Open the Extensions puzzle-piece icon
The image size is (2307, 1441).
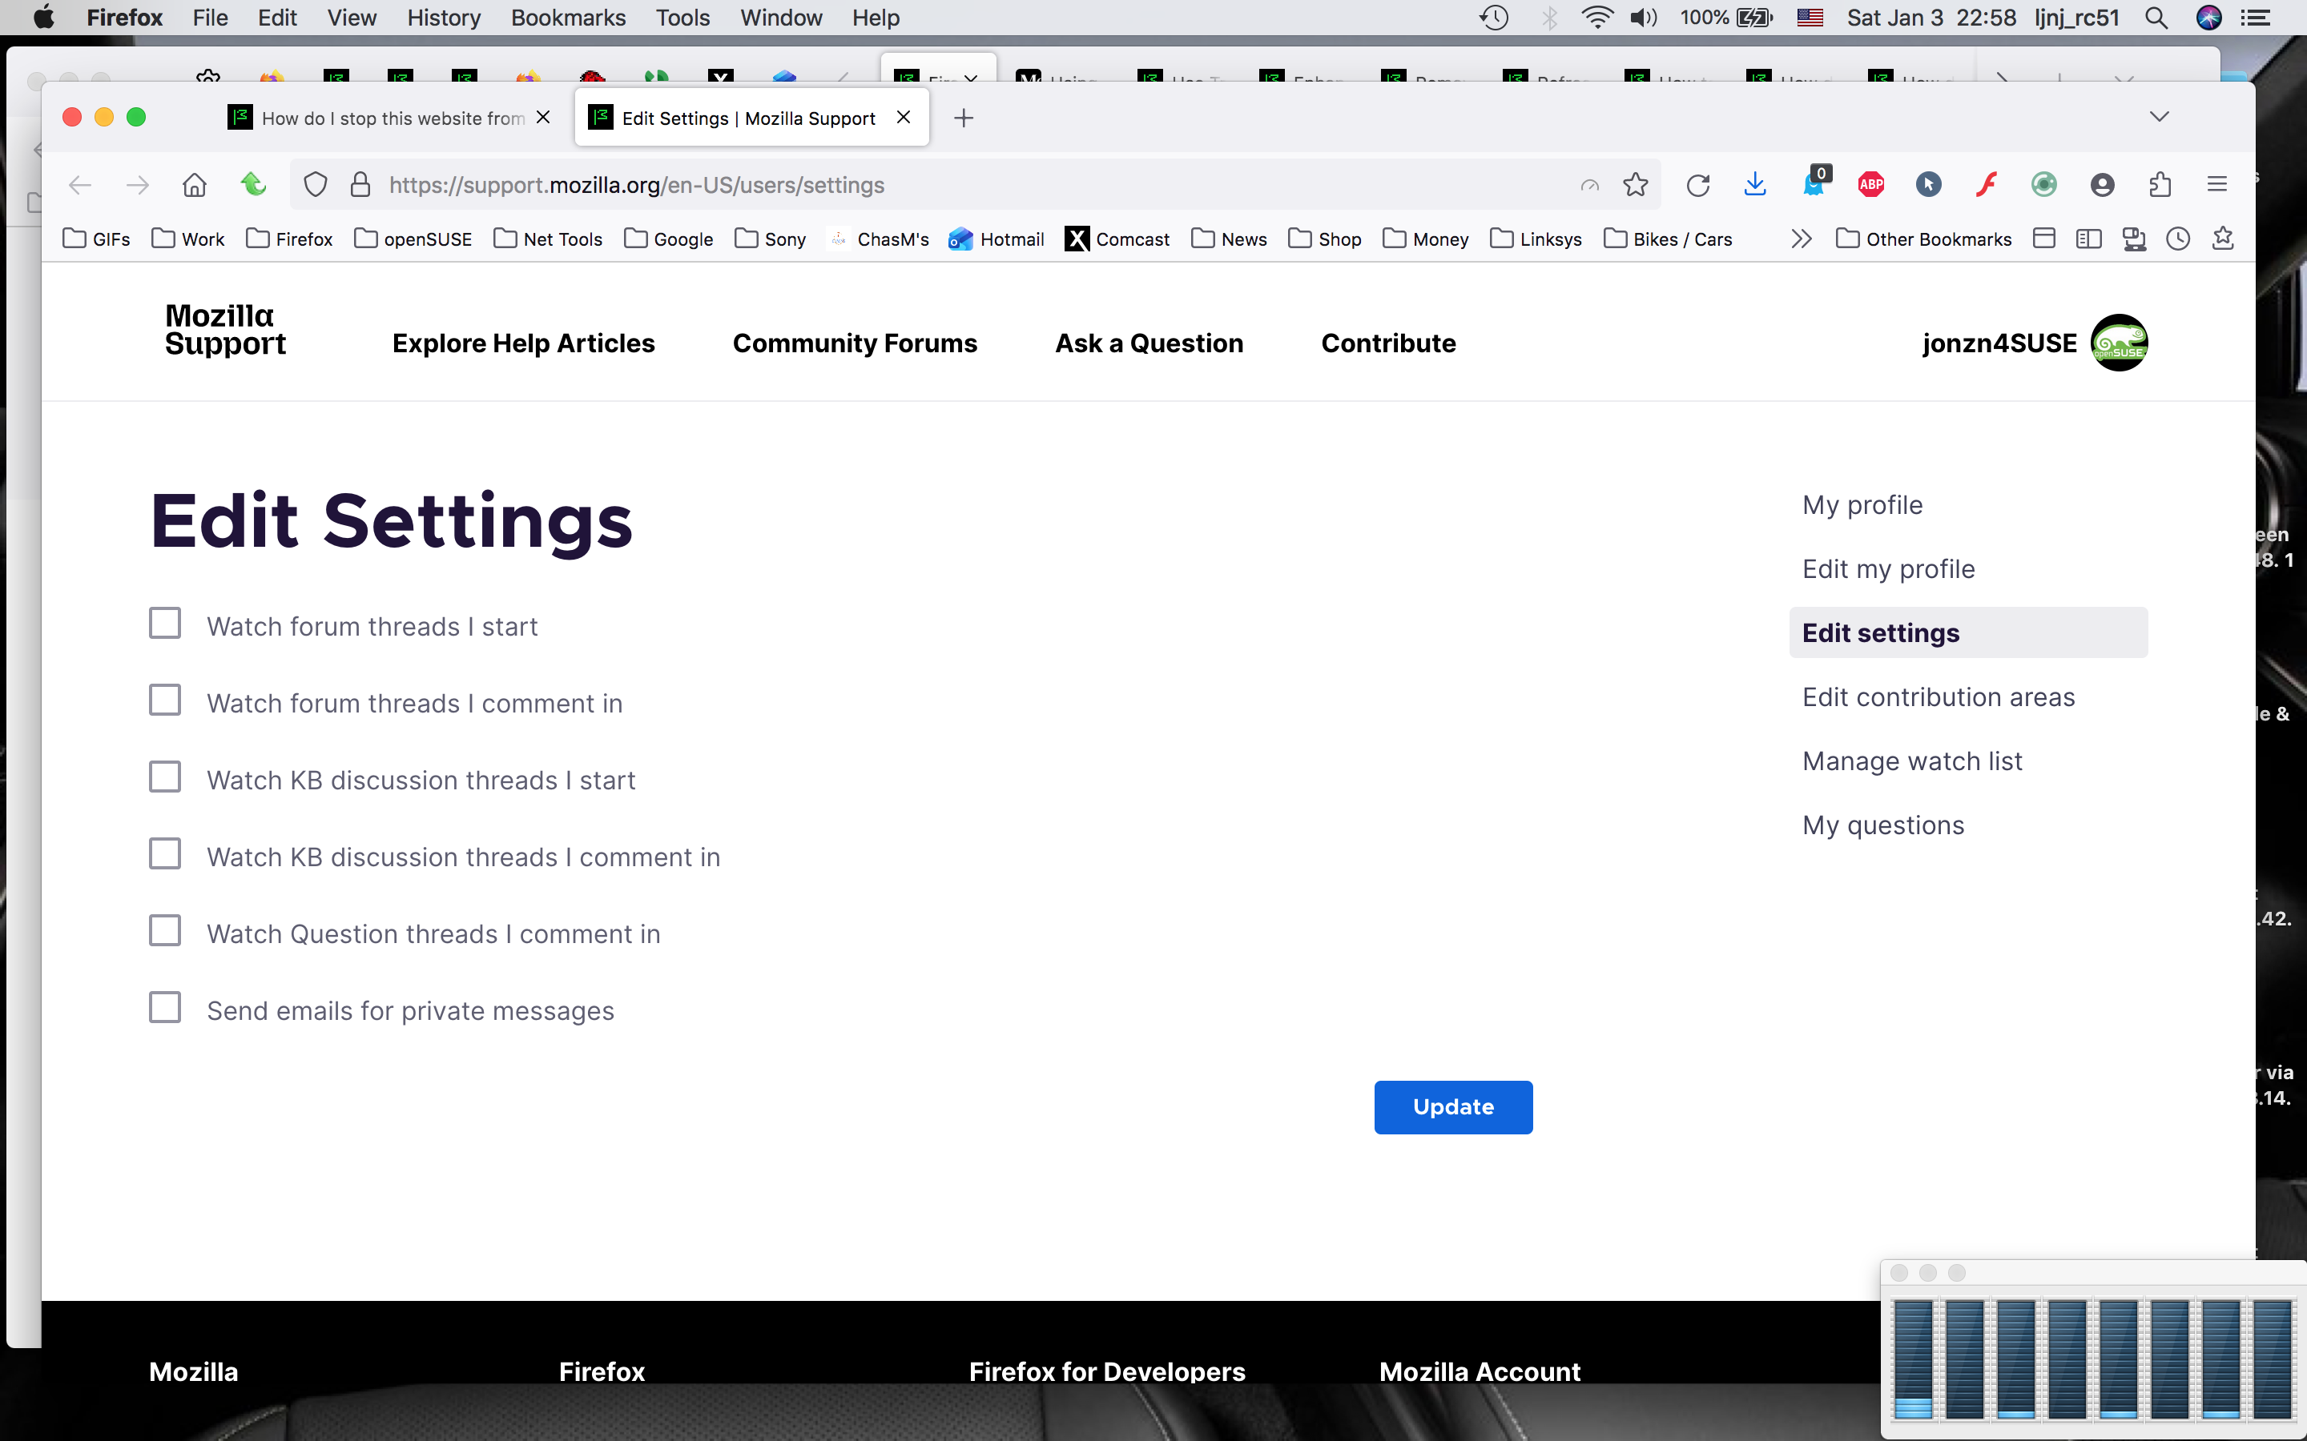(x=2160, y=185)
